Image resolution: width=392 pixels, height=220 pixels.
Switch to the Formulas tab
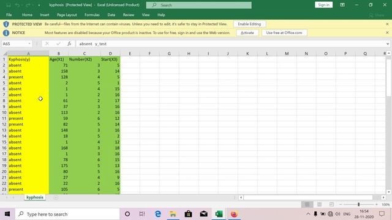coord(92,15)
